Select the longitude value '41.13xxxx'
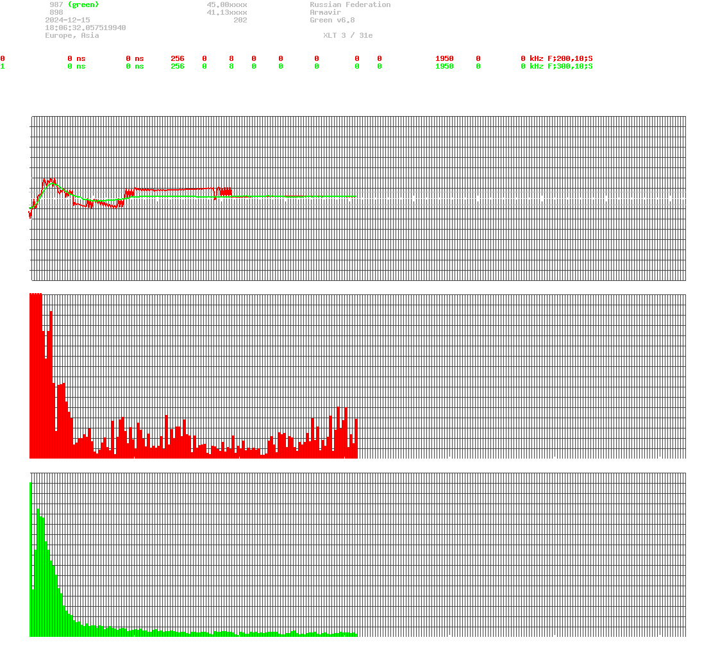The width and height of the screenshot is (702, 651). tap(227, 12)
